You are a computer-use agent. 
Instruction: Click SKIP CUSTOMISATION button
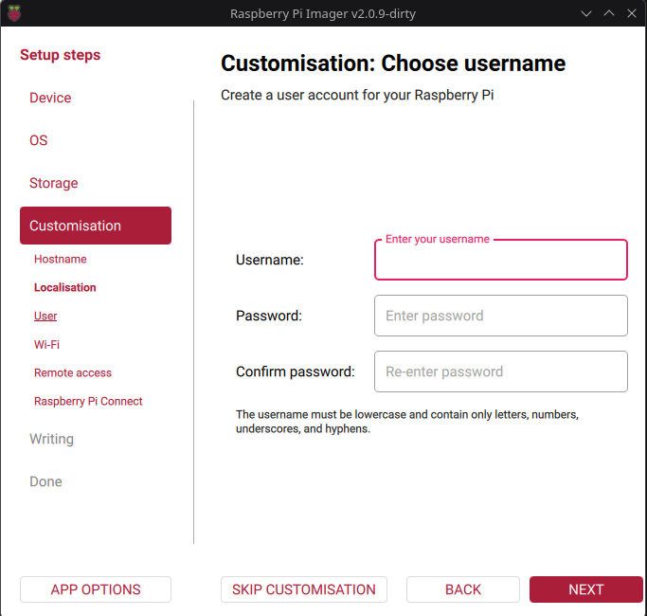pos(304,589)
